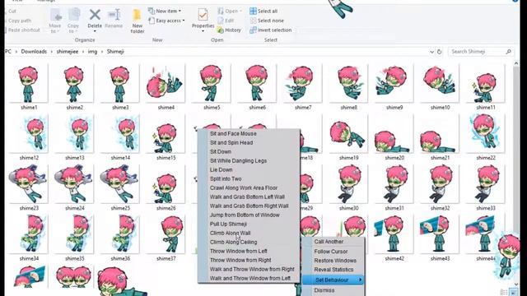Expand the address bar history dropdown

tap(431, 52)
